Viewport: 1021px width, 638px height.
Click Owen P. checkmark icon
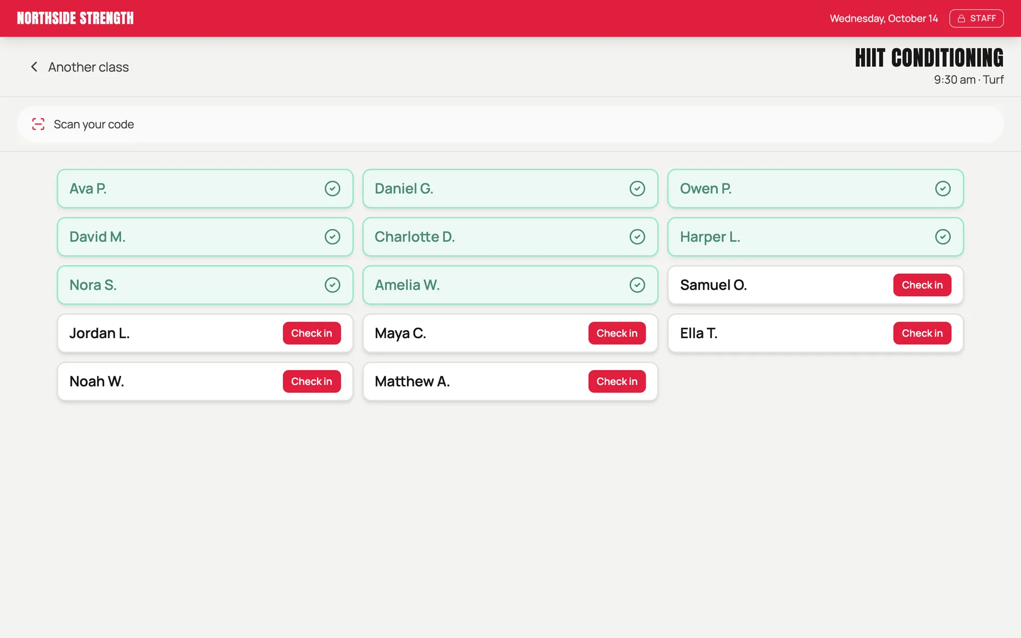(943, 189)
